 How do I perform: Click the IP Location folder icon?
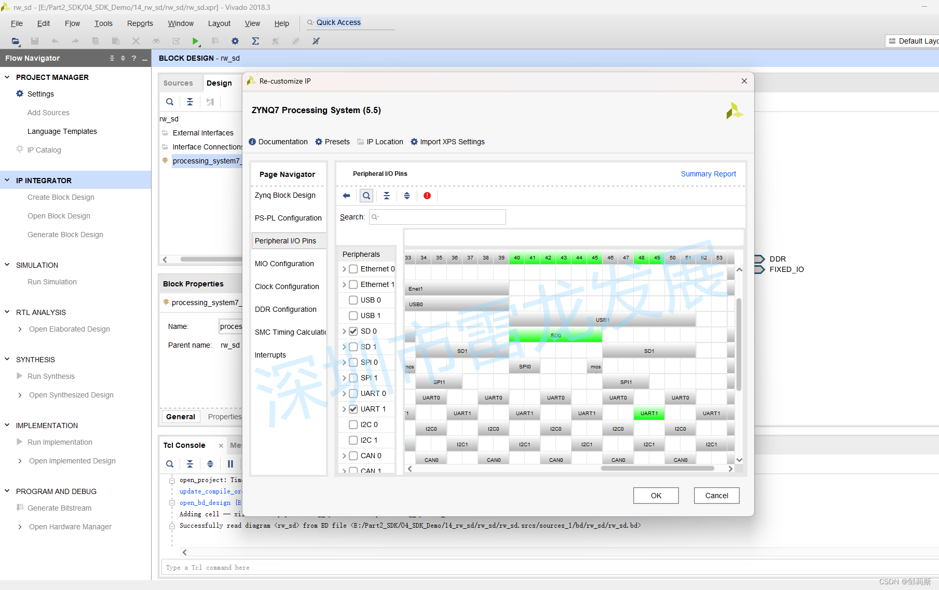click(x=361, y=142)
